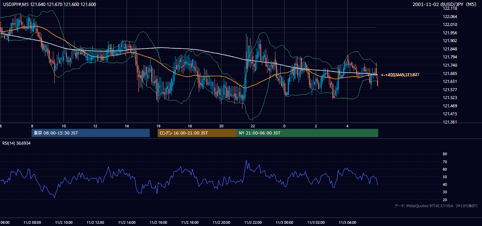482x226 pixels.
Task: Click RSI scale level 70
Action: tap(445, 162)
